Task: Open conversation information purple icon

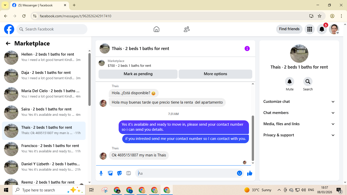Action: coord(247,48)
